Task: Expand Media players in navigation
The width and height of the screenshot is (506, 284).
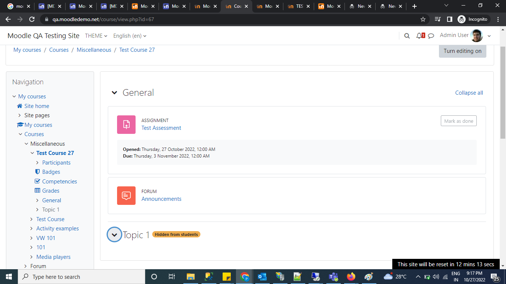Action: [31, 257]
